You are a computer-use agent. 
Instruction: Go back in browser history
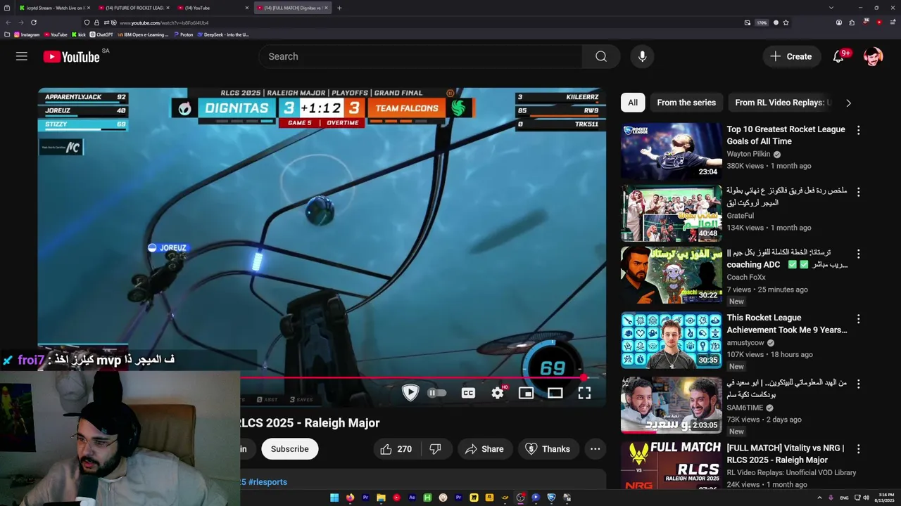8,22
